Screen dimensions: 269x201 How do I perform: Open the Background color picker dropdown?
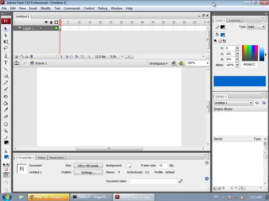(128, 165)
